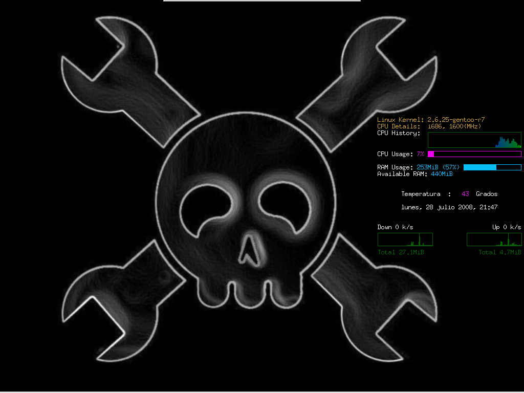Image resolution: width=524 pixels, height=393 pixels.
Task: Click the blue RAM usage bar
Action: 492,167
